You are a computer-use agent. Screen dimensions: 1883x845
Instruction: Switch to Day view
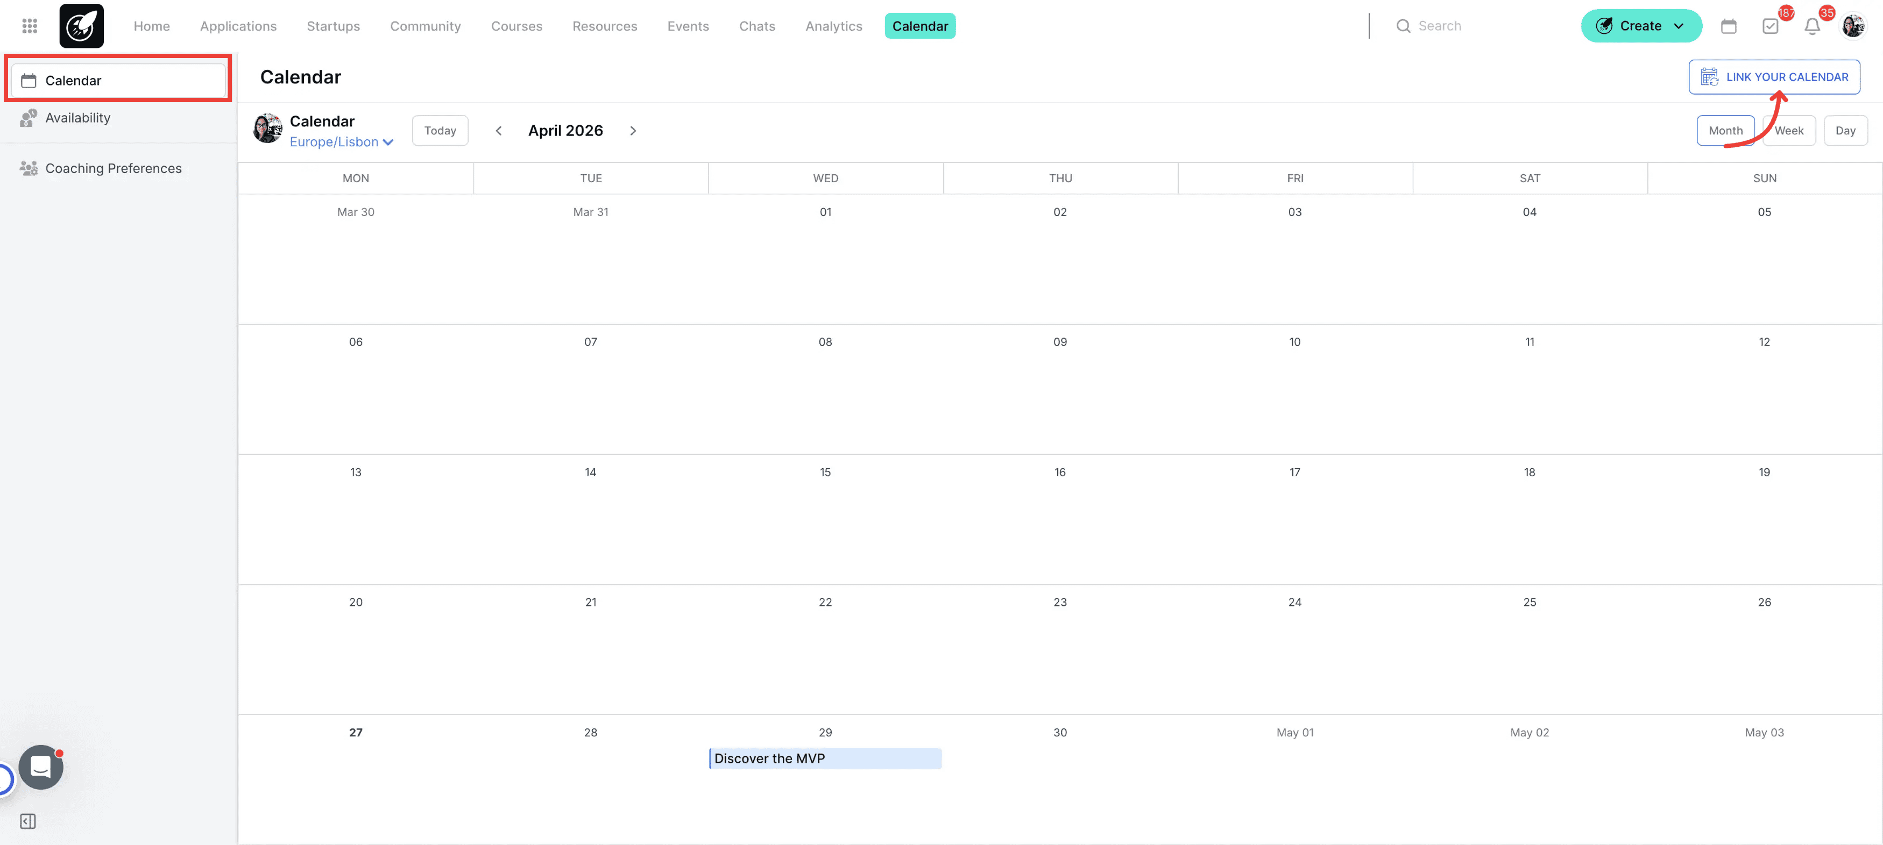coord(1845,131)
